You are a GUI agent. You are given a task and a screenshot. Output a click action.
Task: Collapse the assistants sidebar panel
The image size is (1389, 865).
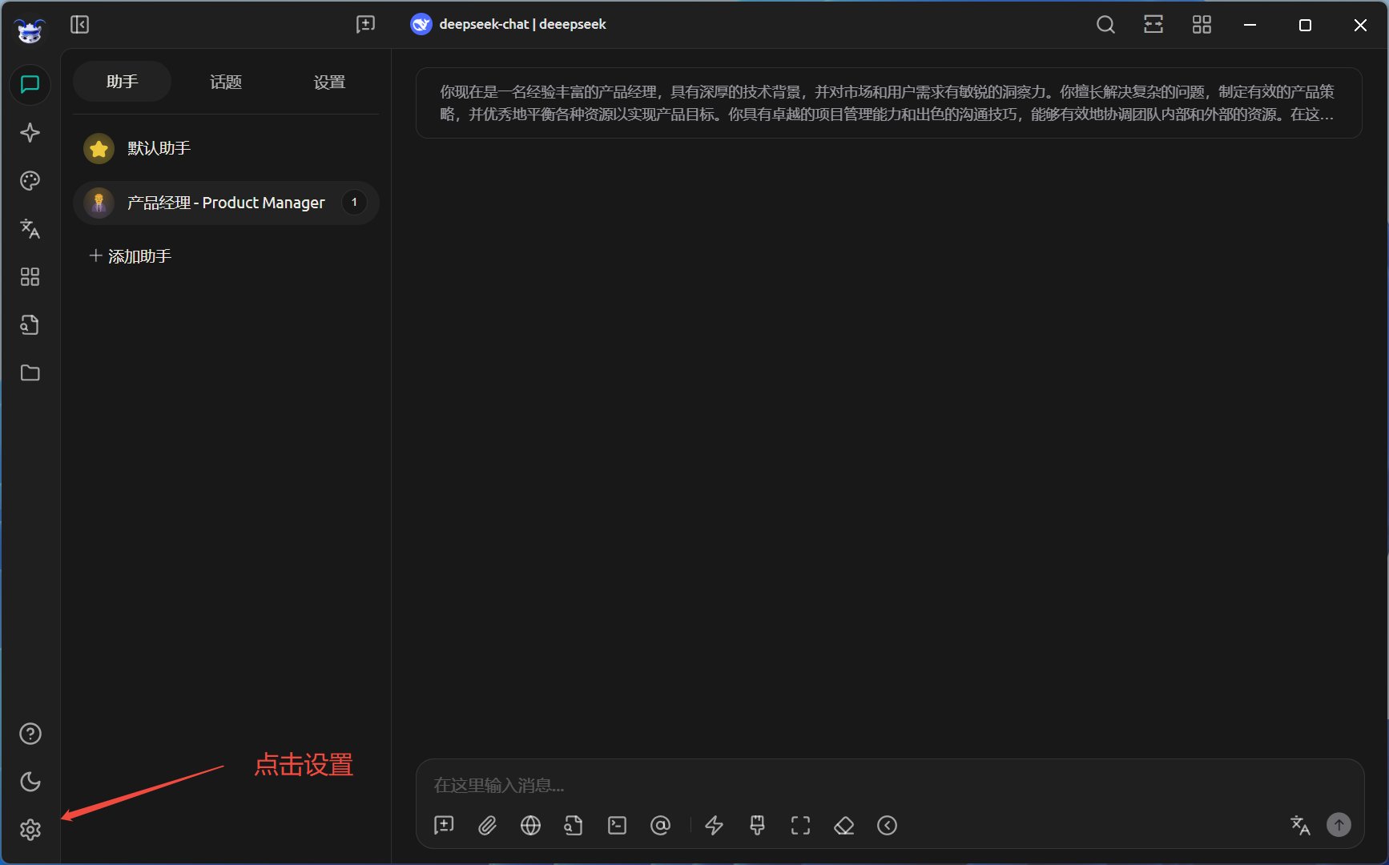coord(80,25)
